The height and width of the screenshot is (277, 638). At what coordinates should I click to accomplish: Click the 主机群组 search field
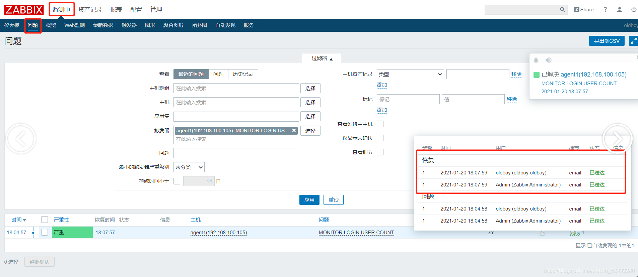tap(236, 88)
